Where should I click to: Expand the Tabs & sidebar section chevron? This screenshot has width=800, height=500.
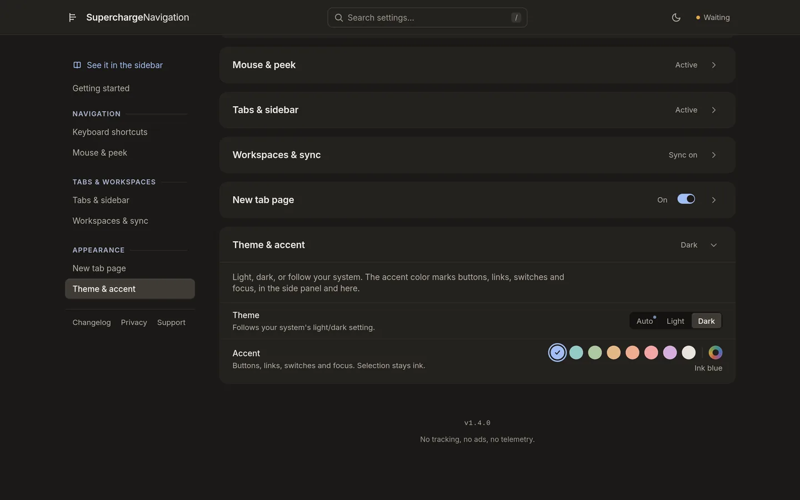coord(714,110)
